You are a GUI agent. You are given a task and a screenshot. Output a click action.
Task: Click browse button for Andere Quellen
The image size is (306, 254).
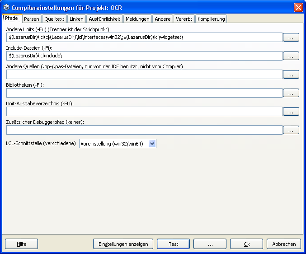[x=291, y=75]
